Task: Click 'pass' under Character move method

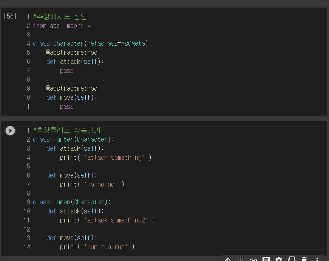Action: pos(67,107)
